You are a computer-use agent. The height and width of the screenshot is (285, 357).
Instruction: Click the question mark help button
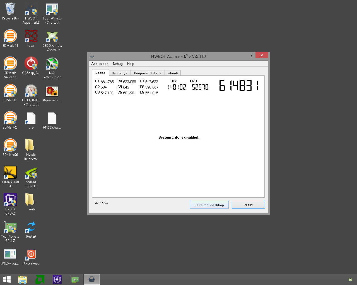(251, 55)
